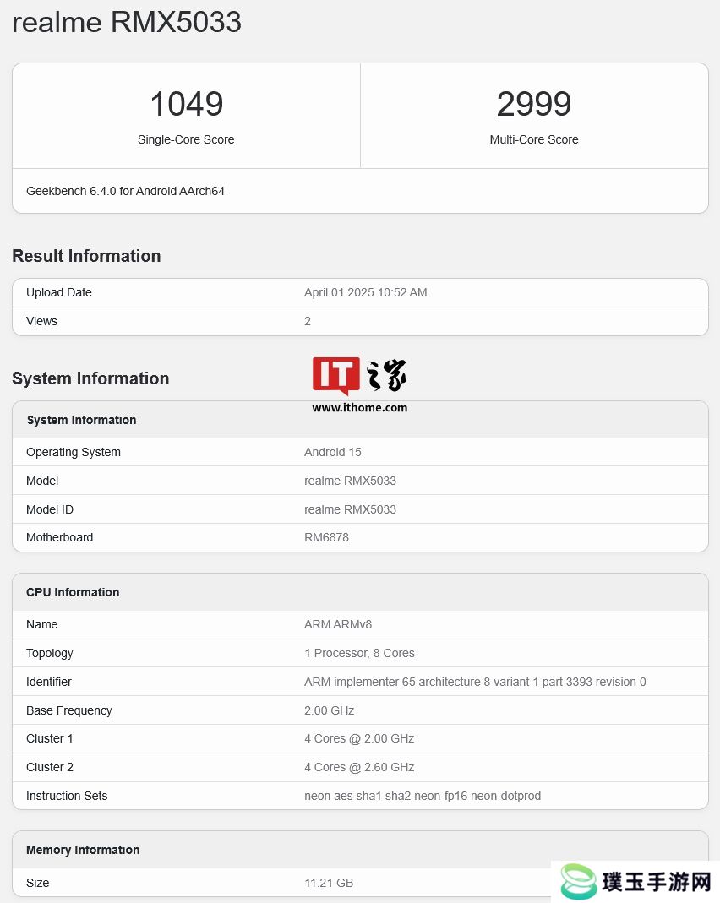Select the 2999 multi-core score value
720x903 pixels.
pyautogui.click(x=534, y=104)
